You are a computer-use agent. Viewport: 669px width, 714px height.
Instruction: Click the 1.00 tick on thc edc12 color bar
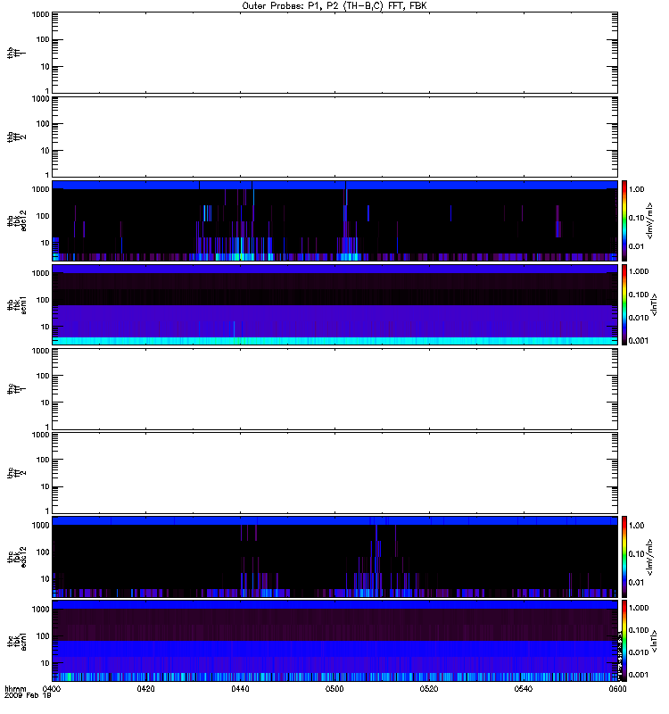coord(636,526)
